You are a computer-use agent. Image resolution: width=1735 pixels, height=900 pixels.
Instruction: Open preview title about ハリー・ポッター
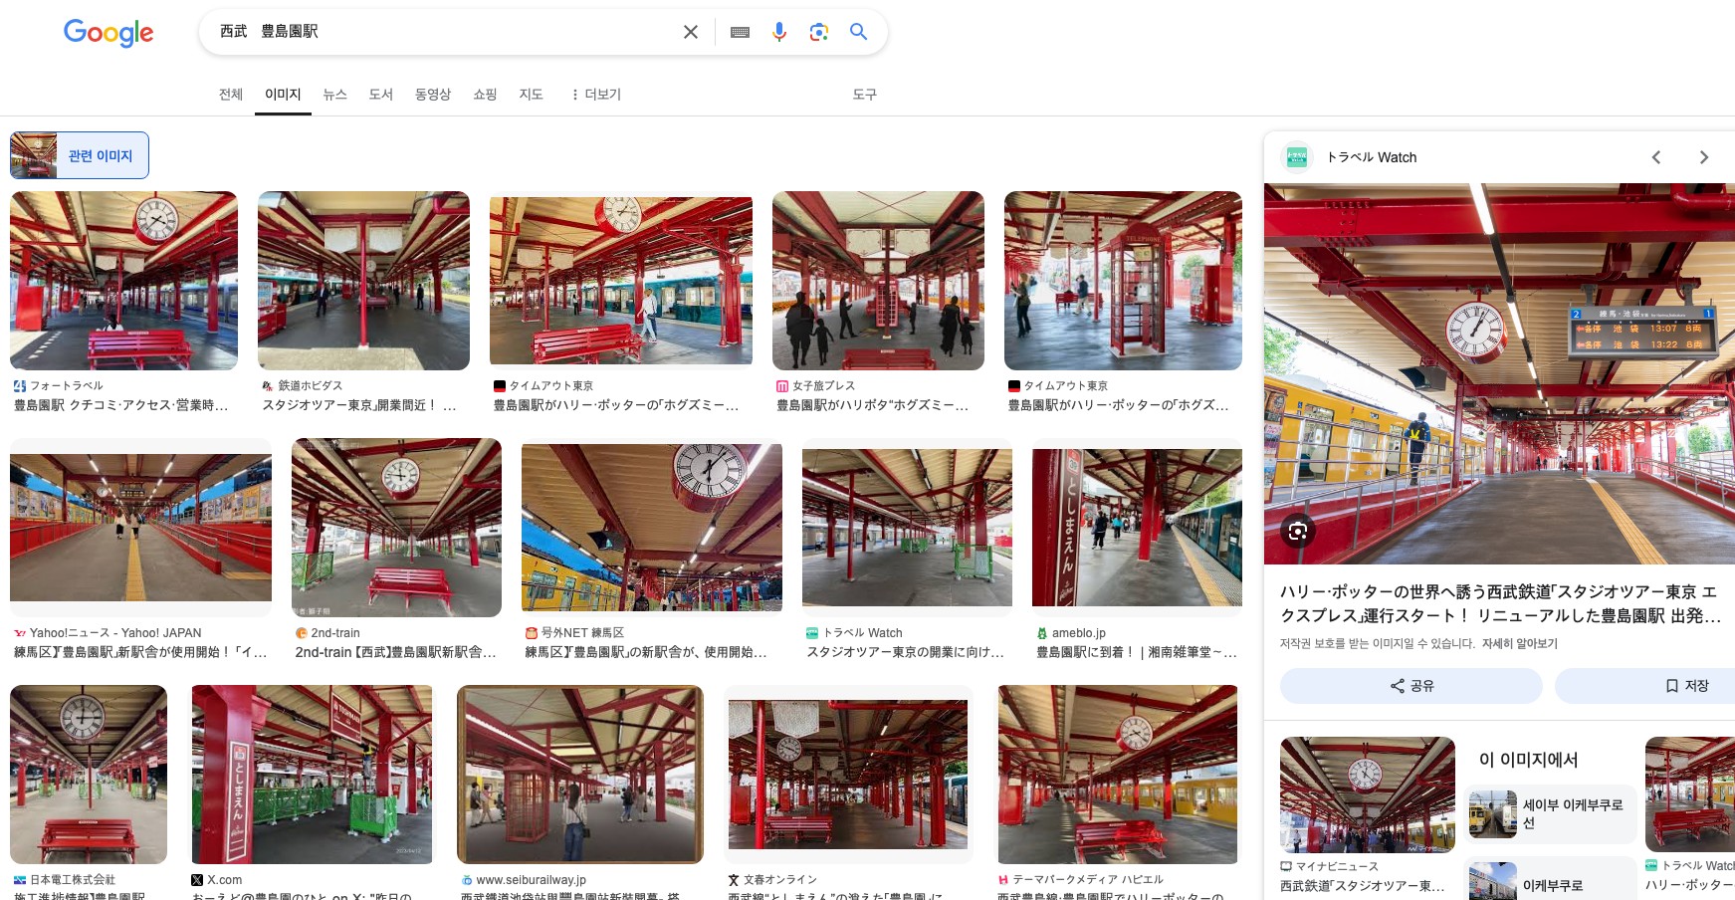click(x=1500, y=603)
